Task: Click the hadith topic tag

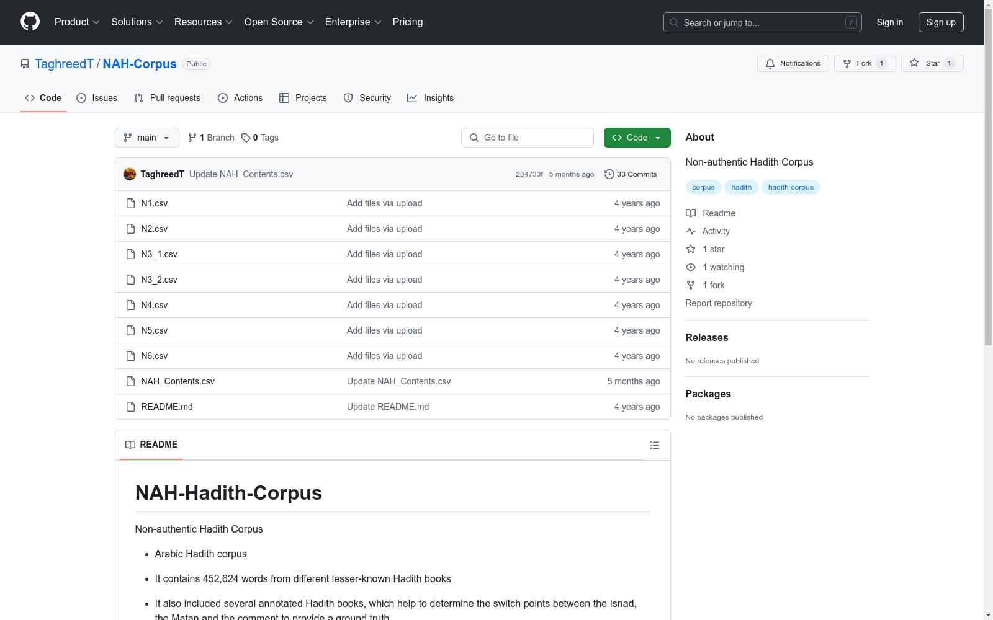Action: (741, 187)
